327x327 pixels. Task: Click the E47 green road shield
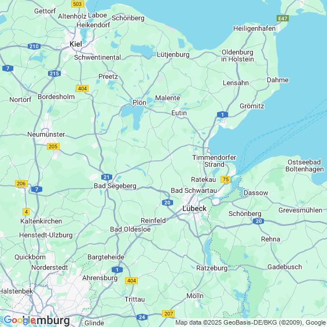(x=282, y=19)
